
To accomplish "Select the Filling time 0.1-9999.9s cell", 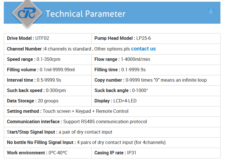I will (156, 70).
